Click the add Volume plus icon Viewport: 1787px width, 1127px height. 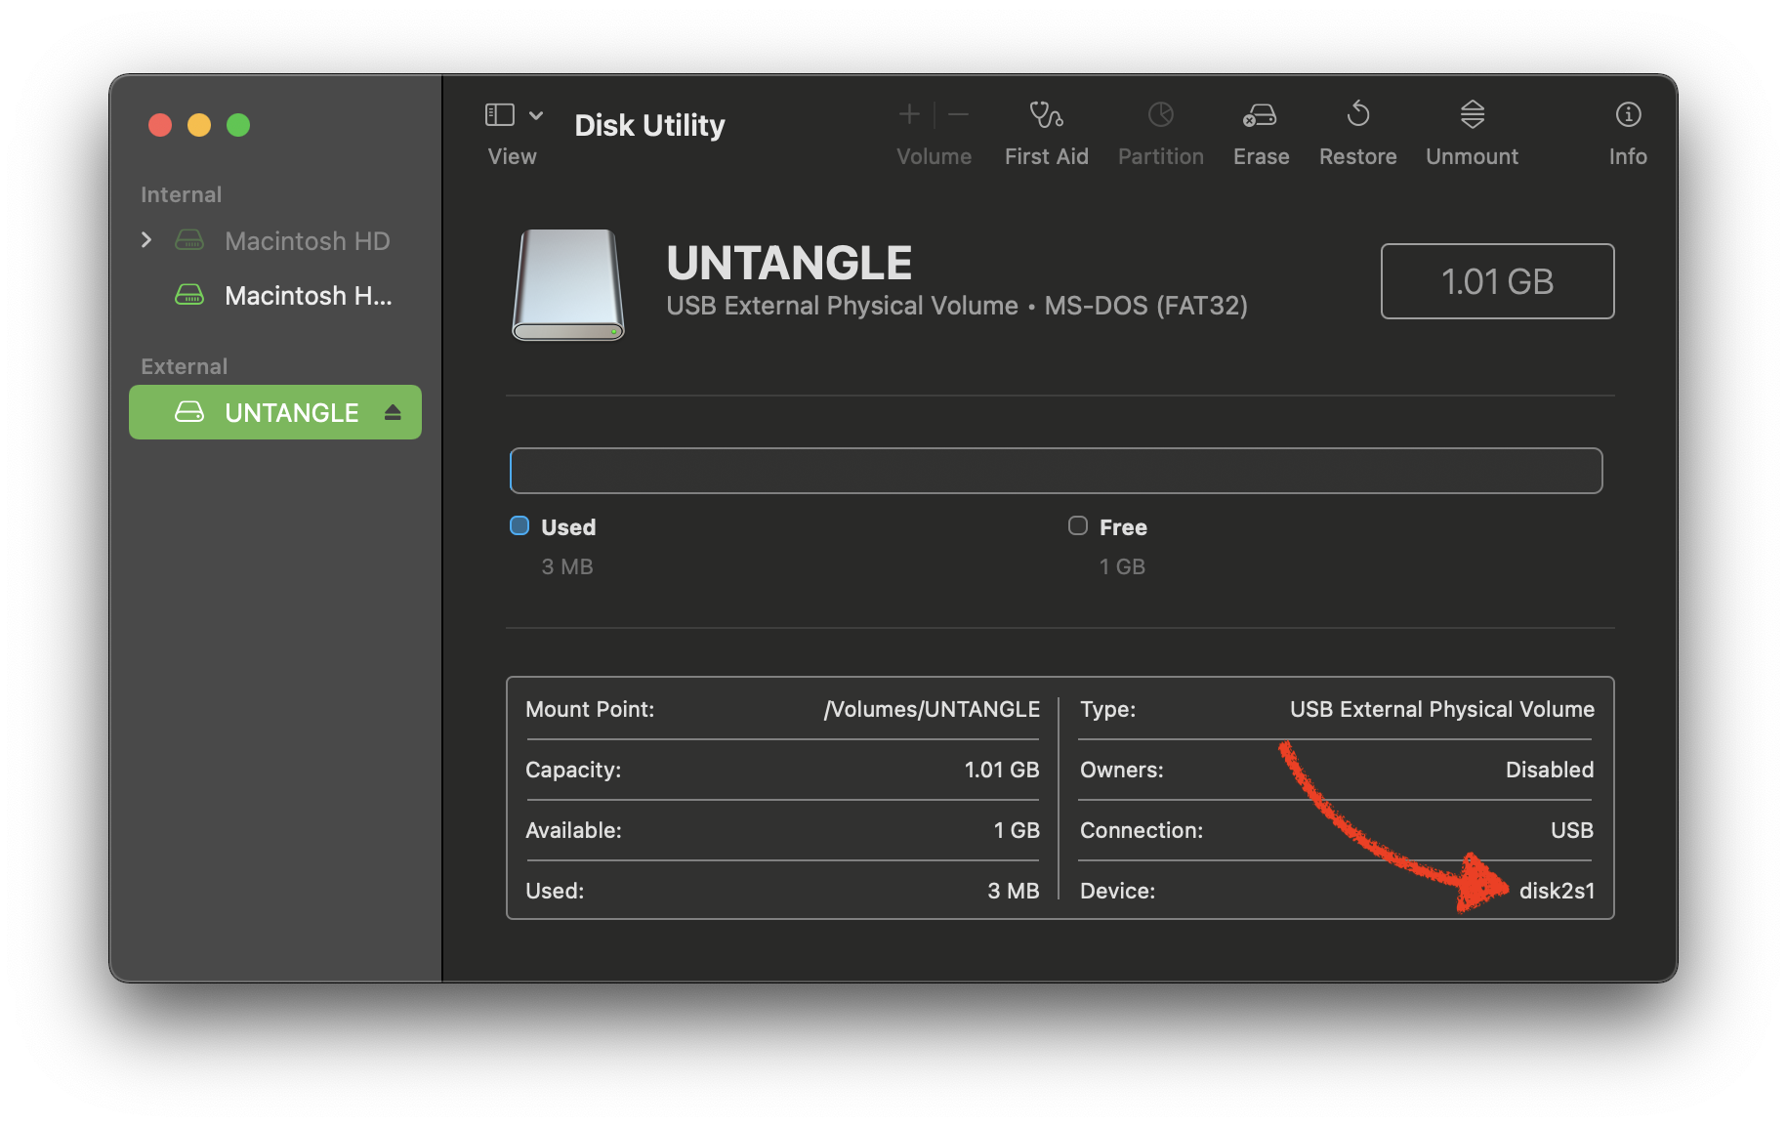[x=909, y=114]
